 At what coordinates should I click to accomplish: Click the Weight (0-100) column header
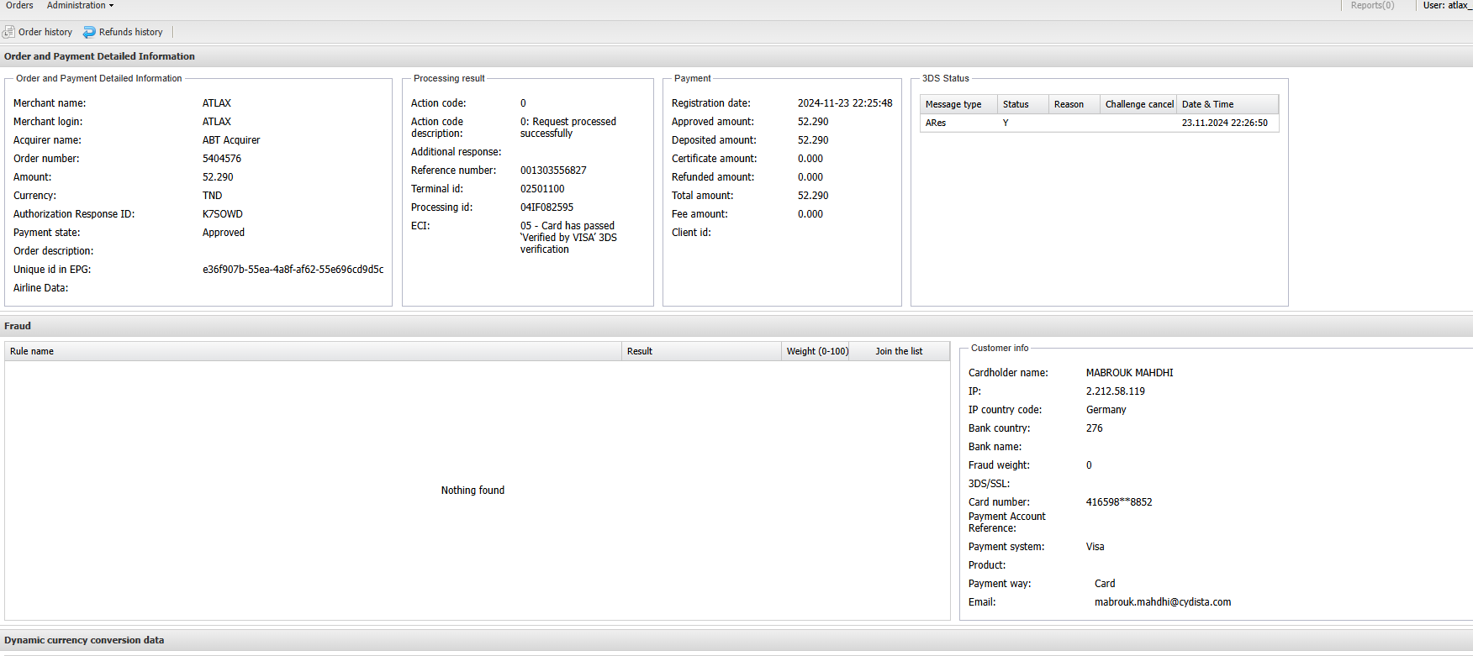(816, 351)
